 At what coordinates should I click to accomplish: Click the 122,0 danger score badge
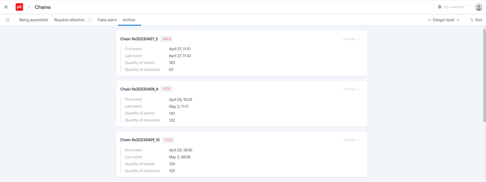(168, 140)
